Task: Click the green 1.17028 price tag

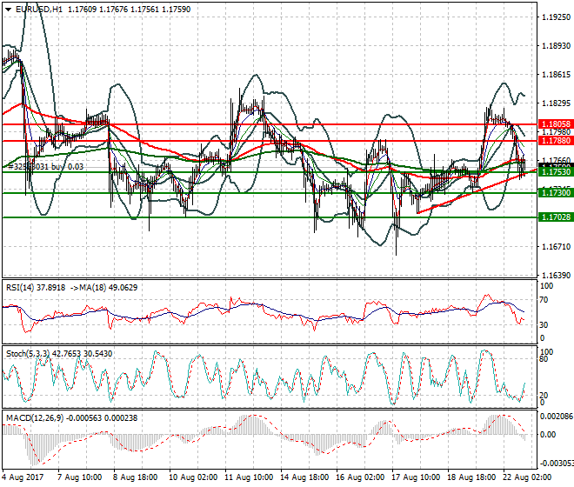Action: [x=556, y=217]
